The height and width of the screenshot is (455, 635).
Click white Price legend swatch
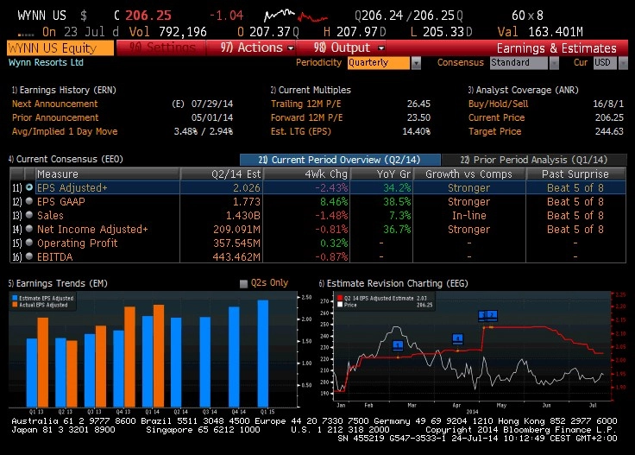(340, 305)
